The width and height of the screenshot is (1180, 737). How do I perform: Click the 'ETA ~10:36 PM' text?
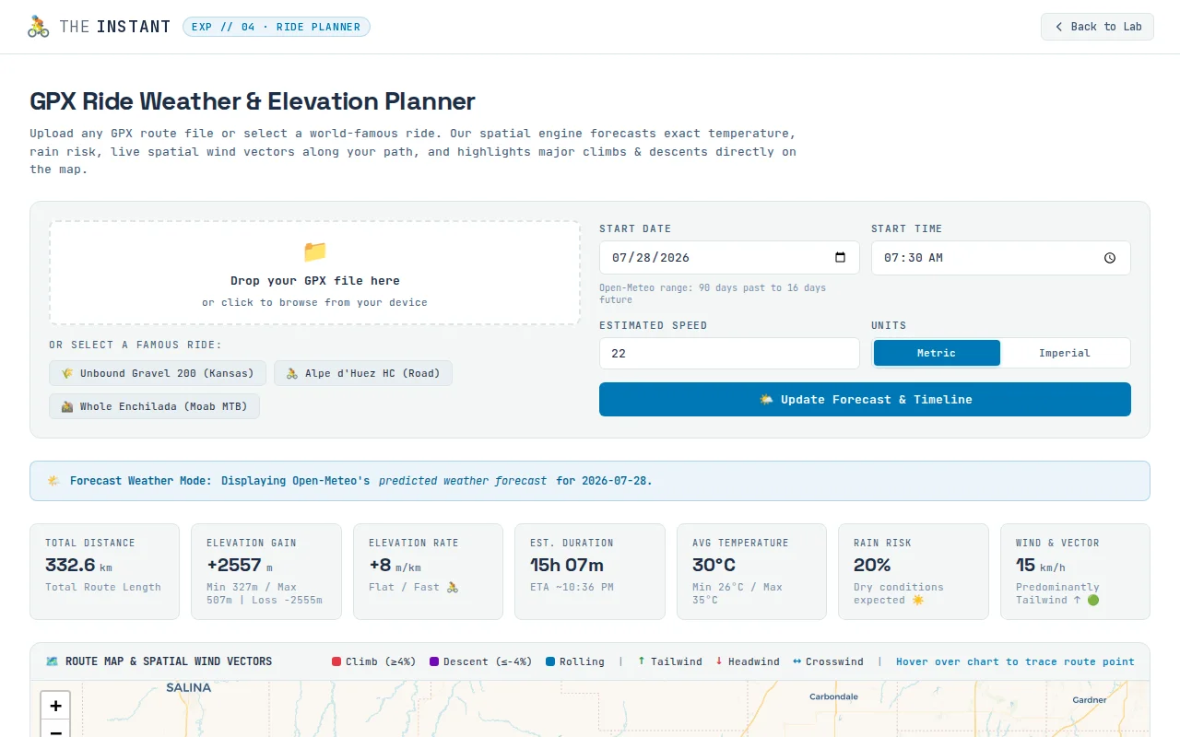pos(572,587)
